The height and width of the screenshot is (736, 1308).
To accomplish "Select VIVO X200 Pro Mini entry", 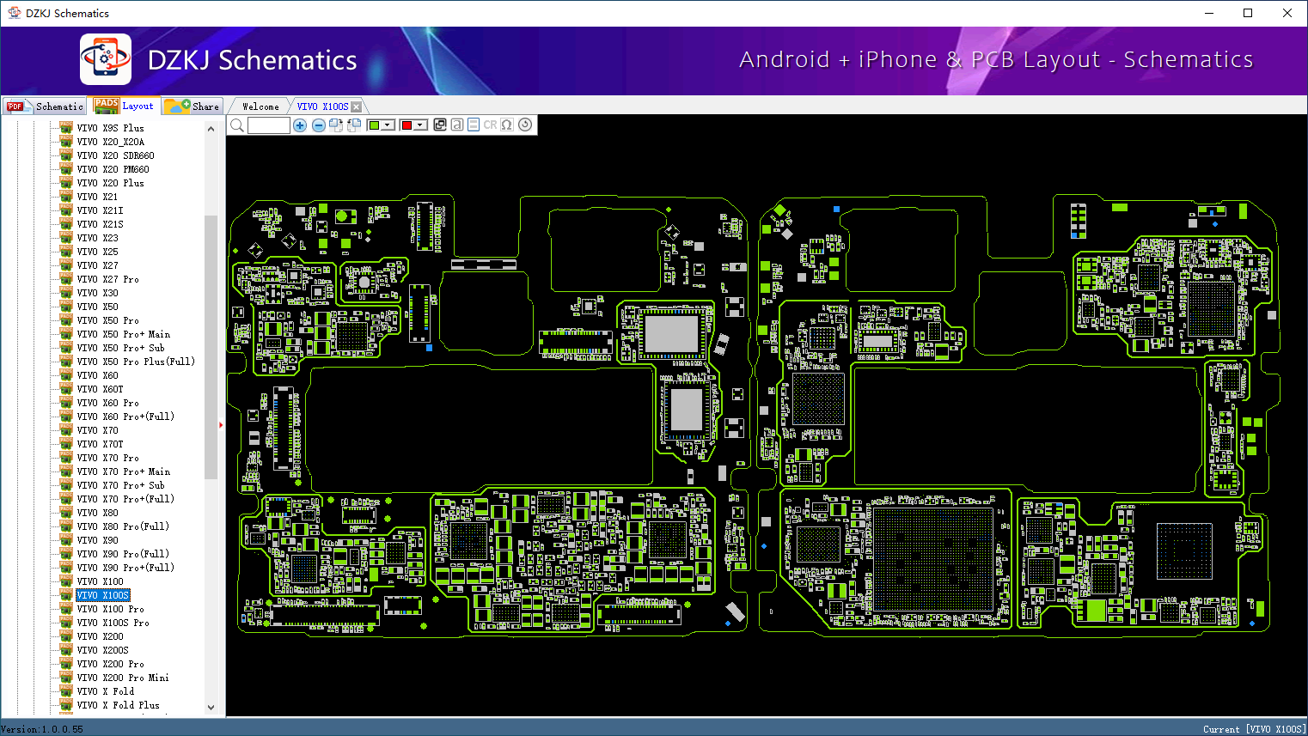I will (123, 678).
